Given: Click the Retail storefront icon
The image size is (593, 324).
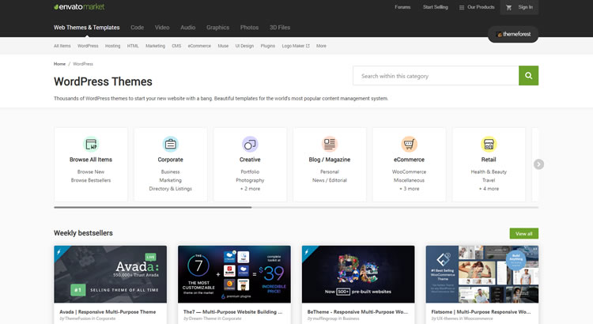Looking at the screenshot, I should coord(489,144).
